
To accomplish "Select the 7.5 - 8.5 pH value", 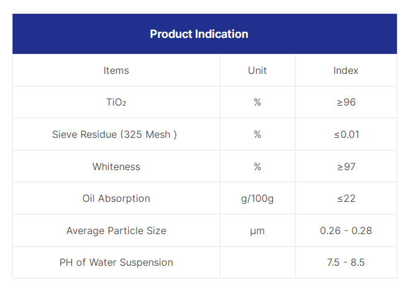I will coord(346,262).
